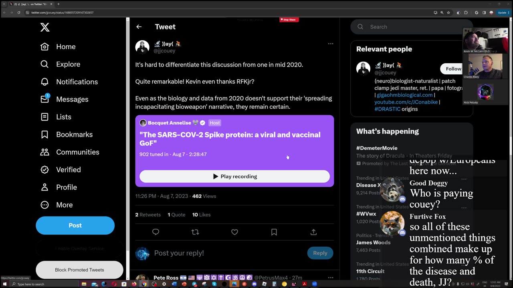This screenshot has height=288, width=513.
Task: Open James Woods trending topic
Action: [x=373, y=243]
